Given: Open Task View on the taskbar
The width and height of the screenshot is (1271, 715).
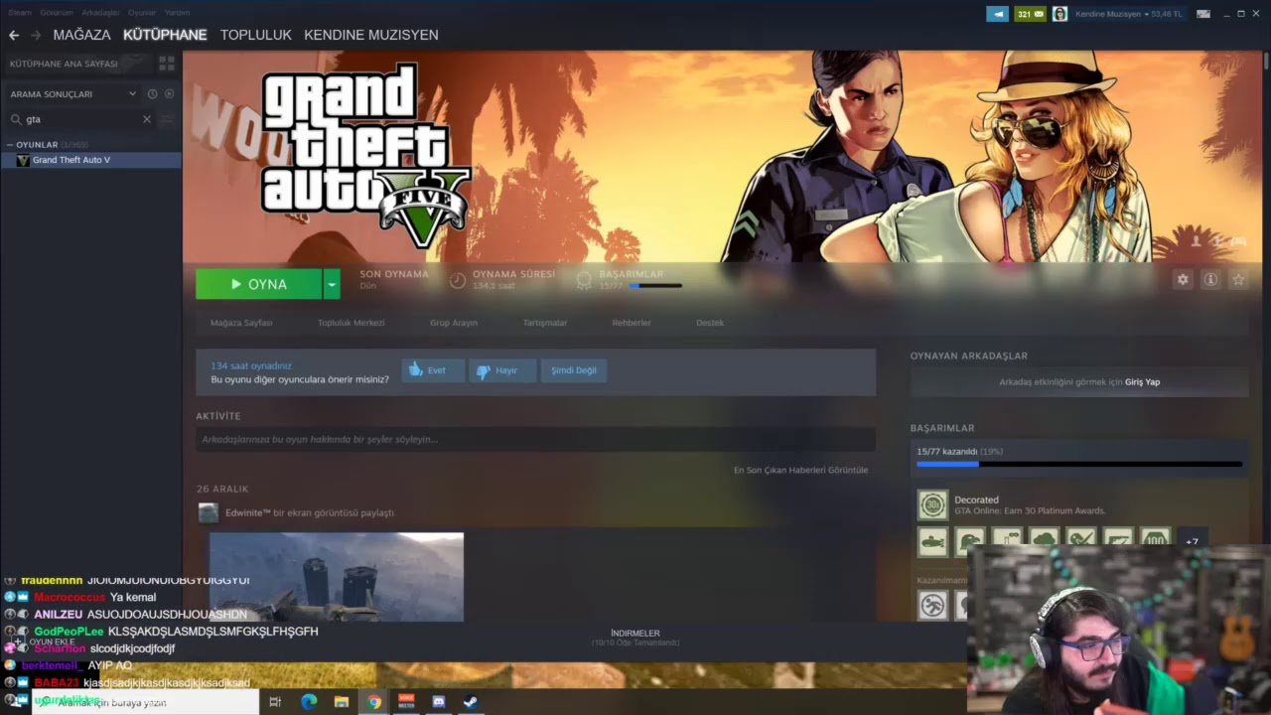Looking at the screenshot, I should click(276, 702).
